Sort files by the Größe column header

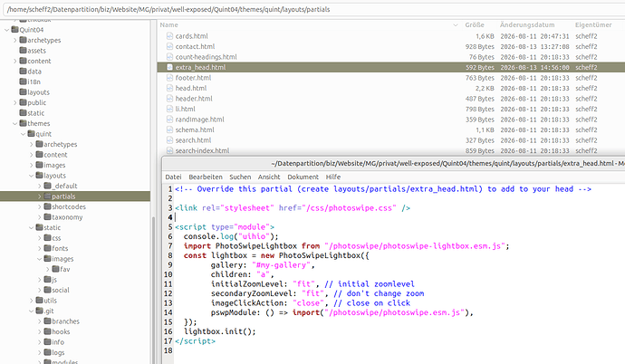475,24
